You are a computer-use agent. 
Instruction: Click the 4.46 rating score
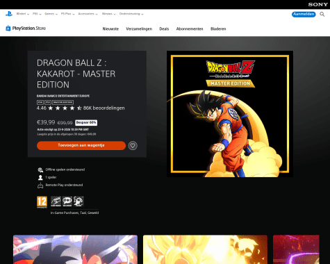42,108
